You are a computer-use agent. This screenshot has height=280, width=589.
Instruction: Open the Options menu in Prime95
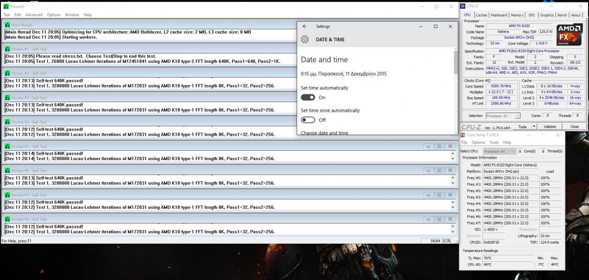tap(54, 15)
